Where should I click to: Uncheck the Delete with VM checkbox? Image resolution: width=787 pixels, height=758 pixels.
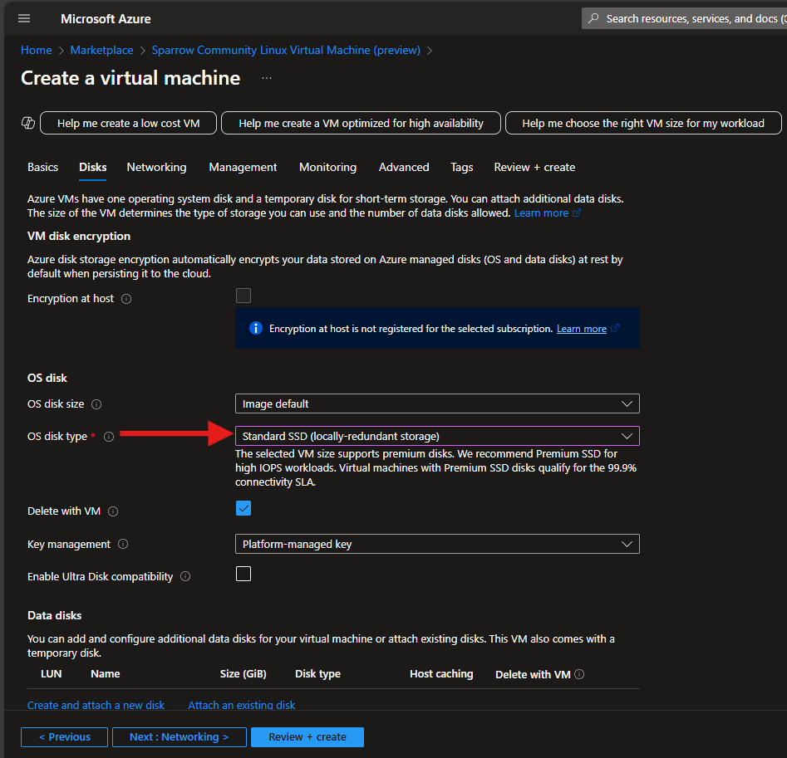pos(243,507)
